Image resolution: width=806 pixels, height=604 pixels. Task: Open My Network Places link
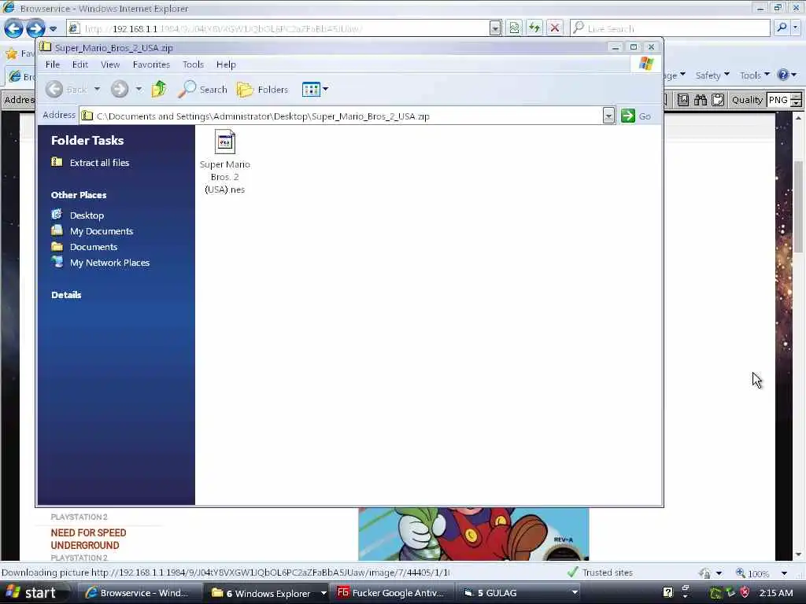(x=109, y=263)
